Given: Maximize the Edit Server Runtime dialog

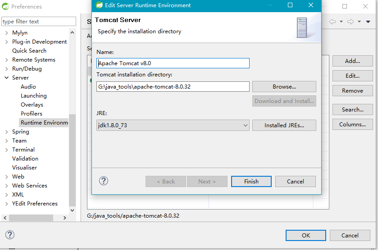Looking at the screenshot, I should click(290, 5).
